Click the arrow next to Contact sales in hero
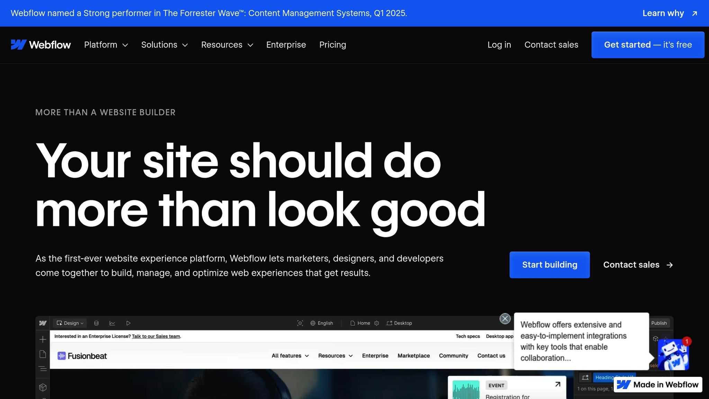 [670, 265]
